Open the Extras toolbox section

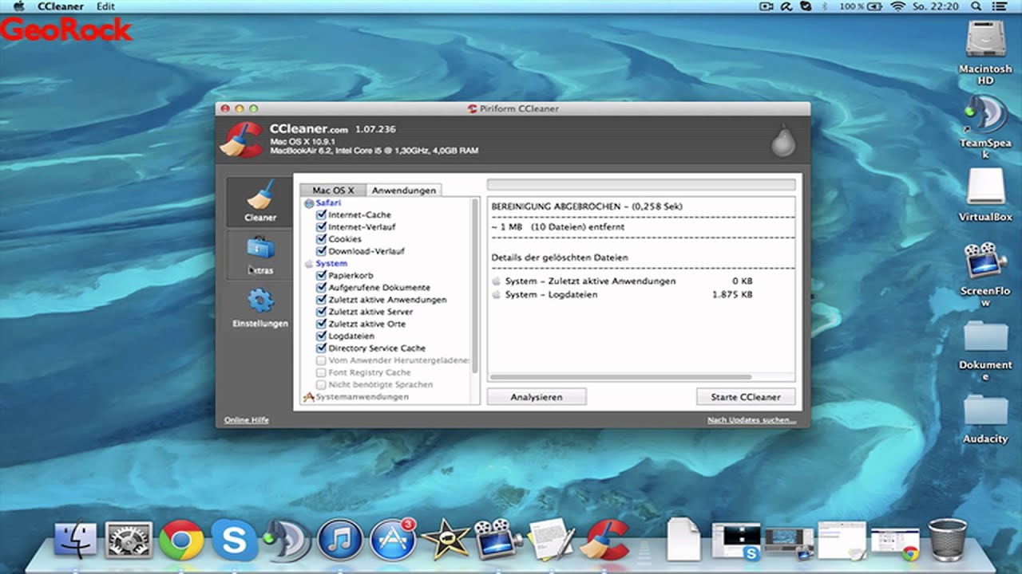pos(259,254)
